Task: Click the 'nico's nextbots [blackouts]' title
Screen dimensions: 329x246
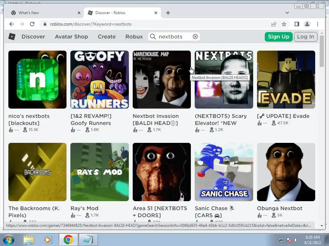Action: point(29,119)
